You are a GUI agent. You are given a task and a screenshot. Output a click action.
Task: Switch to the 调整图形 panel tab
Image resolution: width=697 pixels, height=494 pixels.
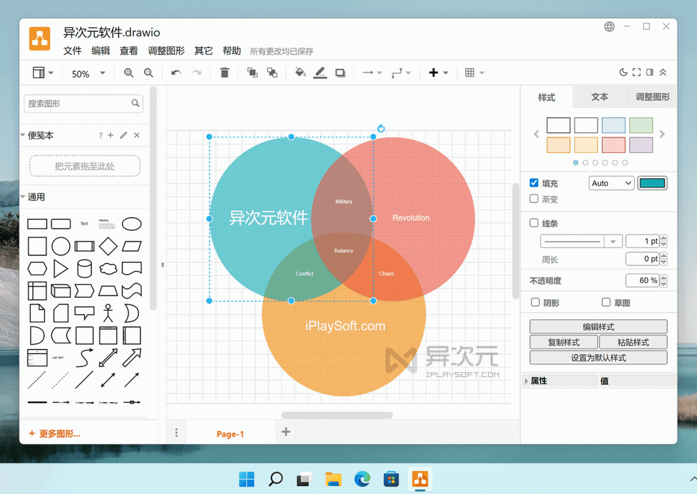[652, 97]
